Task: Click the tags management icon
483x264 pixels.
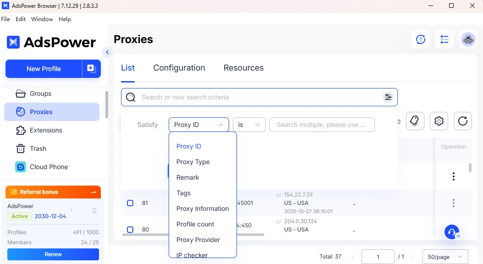Action: (x=415, y=121)
